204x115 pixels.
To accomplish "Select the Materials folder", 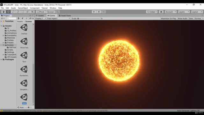I will click(x=10, y=38).
